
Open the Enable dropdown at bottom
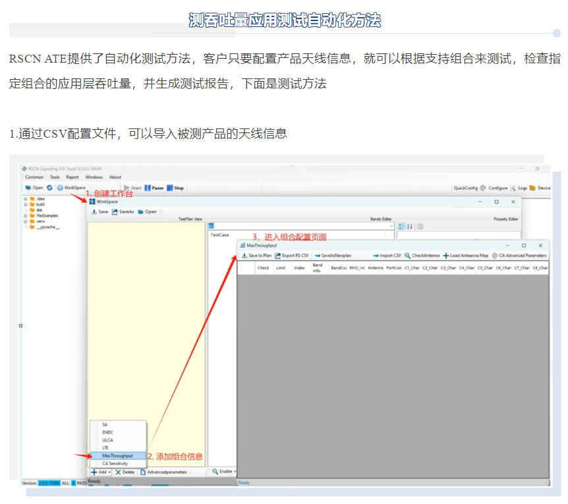click(235, 472)
